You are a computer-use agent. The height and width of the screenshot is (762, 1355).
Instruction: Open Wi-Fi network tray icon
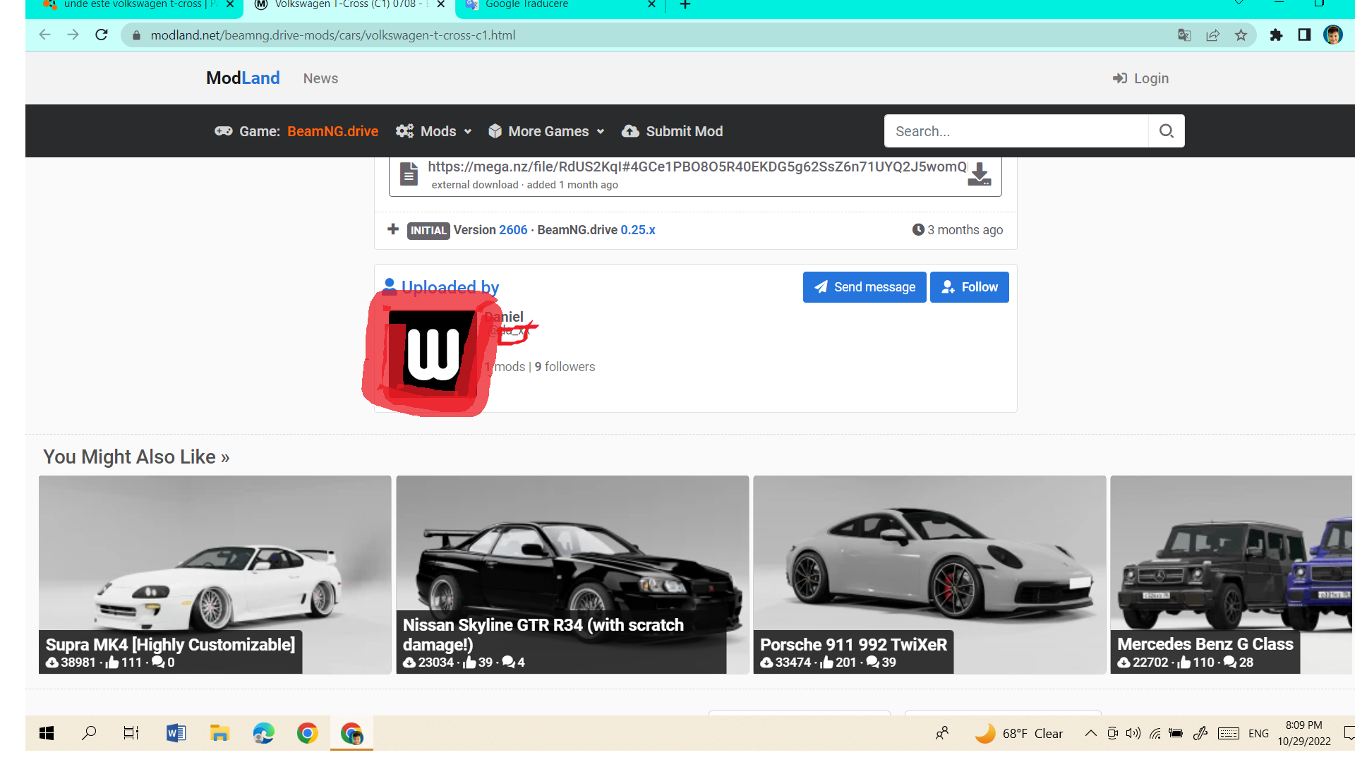(1155, 733)
